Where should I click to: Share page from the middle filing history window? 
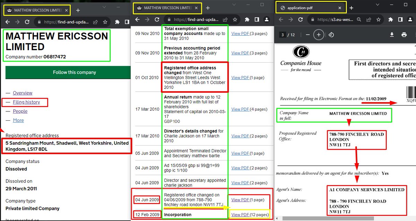coord(225,20)
